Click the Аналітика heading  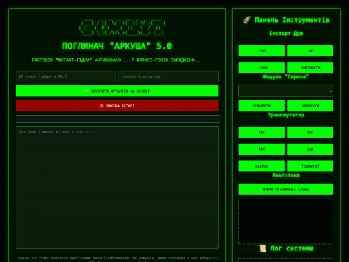pos(286,175)
